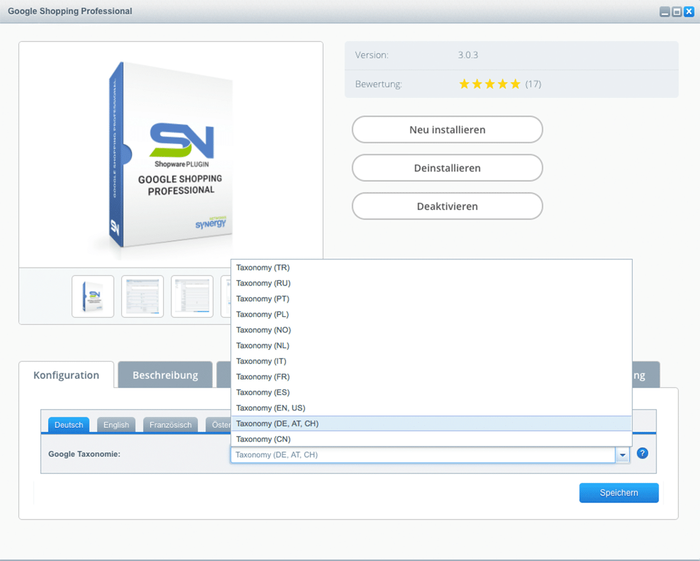Open the Google Taxonomie dropdown arrow
This screenshot has height=561, width=700.
point(622,454)
